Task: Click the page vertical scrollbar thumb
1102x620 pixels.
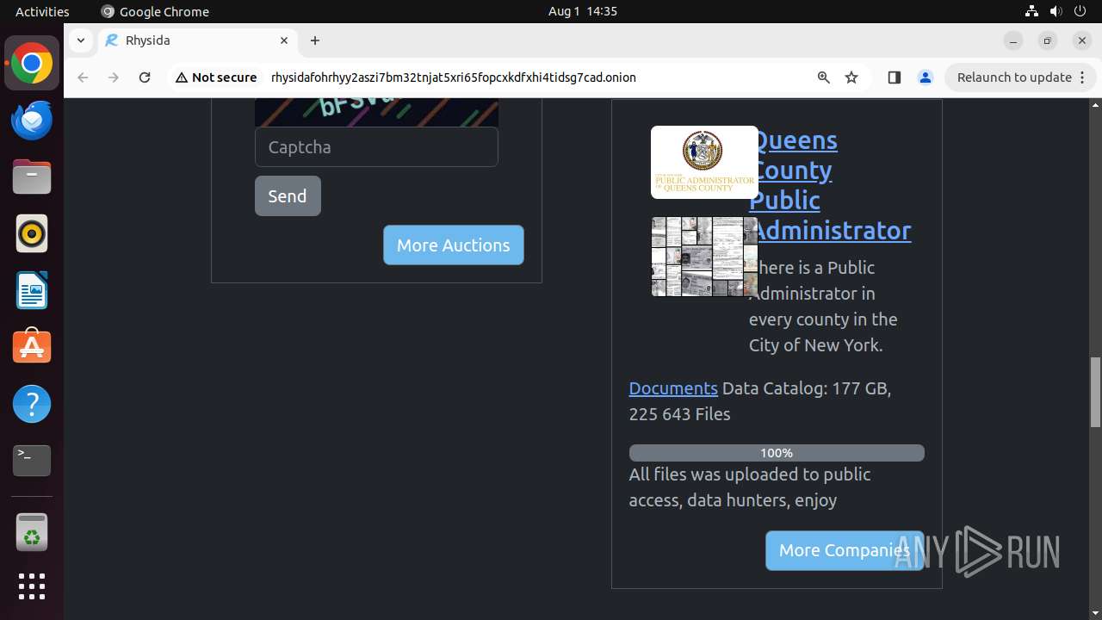Action: [x=1095, y=392]
